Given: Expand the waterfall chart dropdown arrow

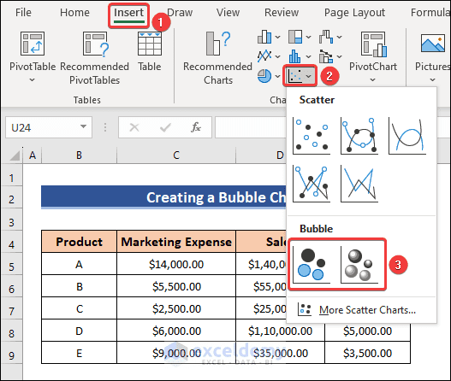Looking at the screenshot, I should pos(340,37).
